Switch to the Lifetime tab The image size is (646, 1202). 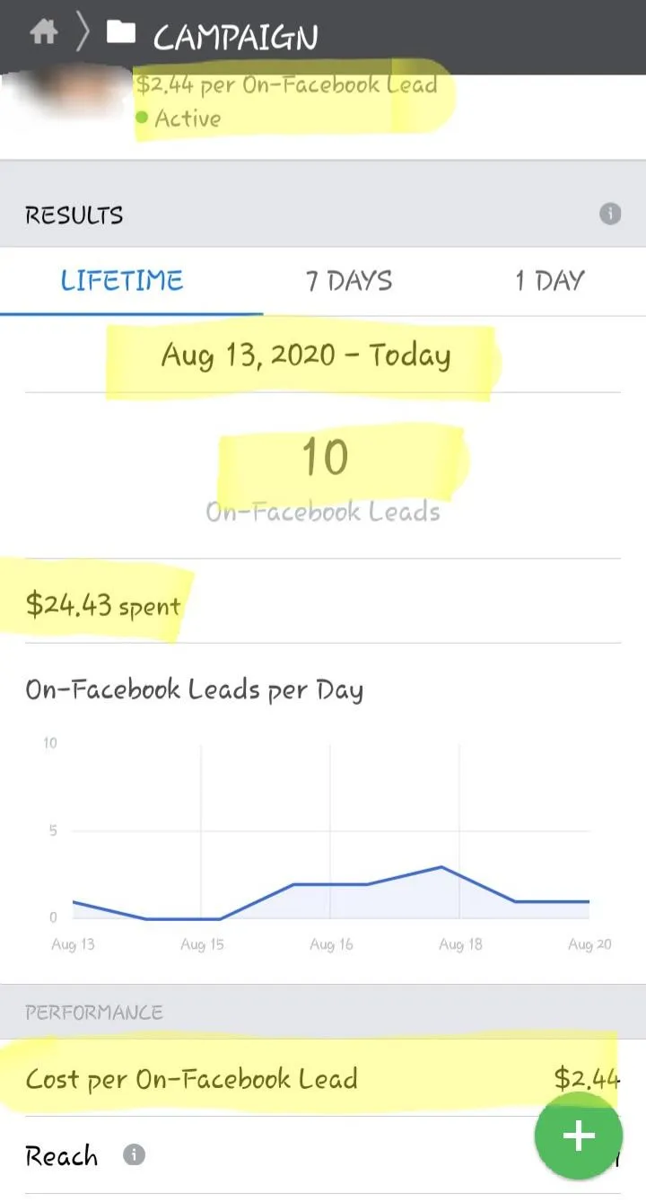click(x=122, y=280)
